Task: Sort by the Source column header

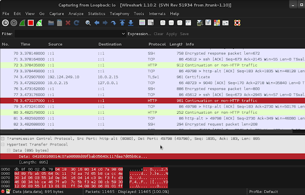Action: pyautogui.click(x=55, y=44)
